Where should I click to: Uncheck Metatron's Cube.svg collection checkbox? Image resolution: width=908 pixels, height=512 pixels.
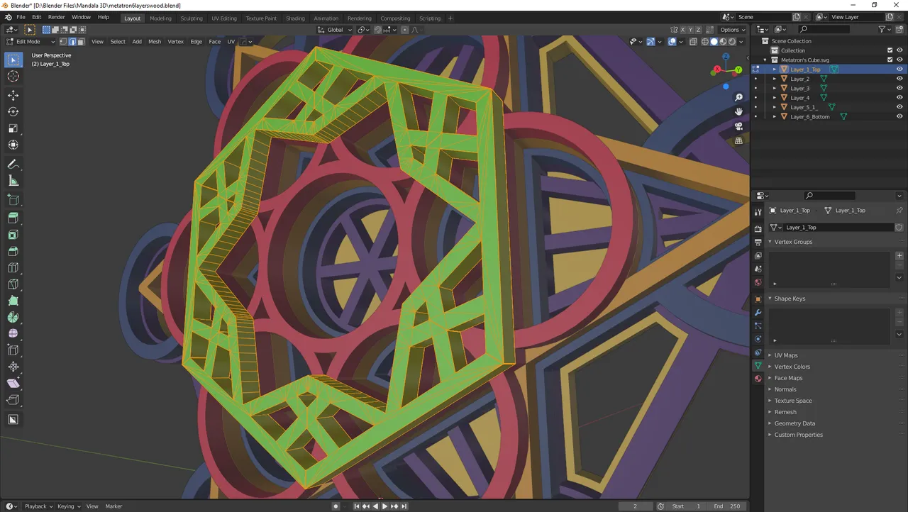point(890,60)
